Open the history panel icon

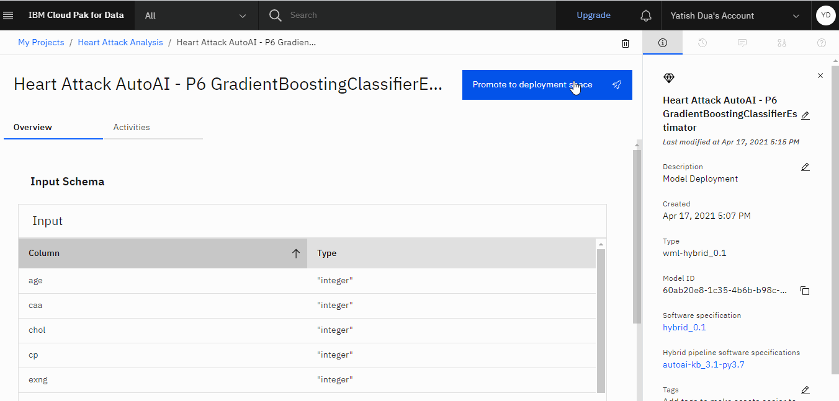[702, 43]
